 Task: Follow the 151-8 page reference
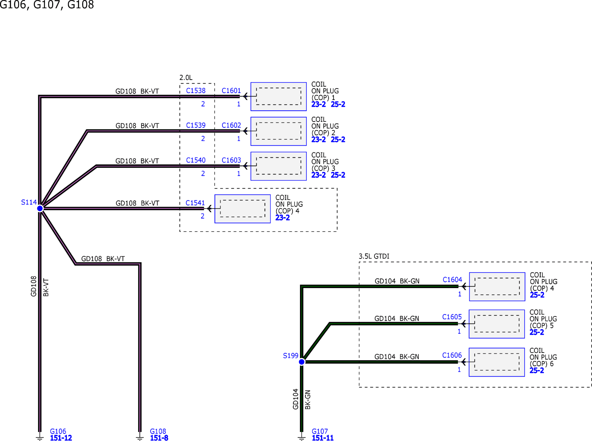click(x=159, y=438)
